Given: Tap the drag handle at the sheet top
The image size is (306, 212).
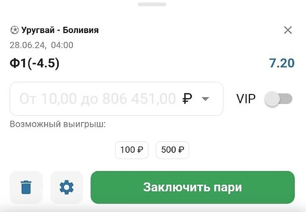Looking at the screenshot, I should 153,4.
